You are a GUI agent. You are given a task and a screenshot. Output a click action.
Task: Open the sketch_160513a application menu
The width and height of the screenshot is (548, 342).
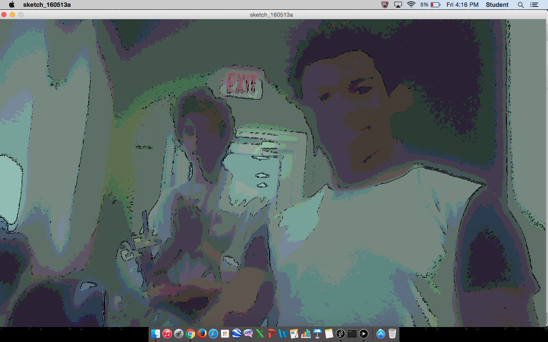47,5
